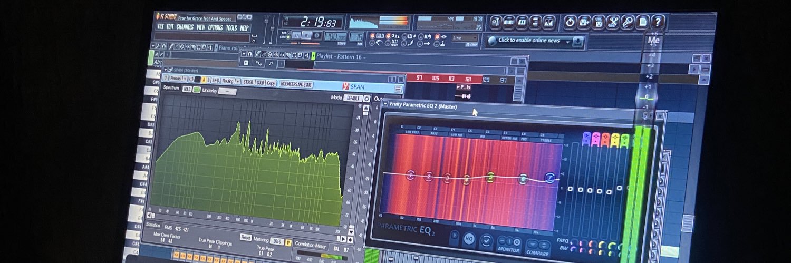
Task: Open the Underlay selector in SPAN
Action: click(227, 91)
